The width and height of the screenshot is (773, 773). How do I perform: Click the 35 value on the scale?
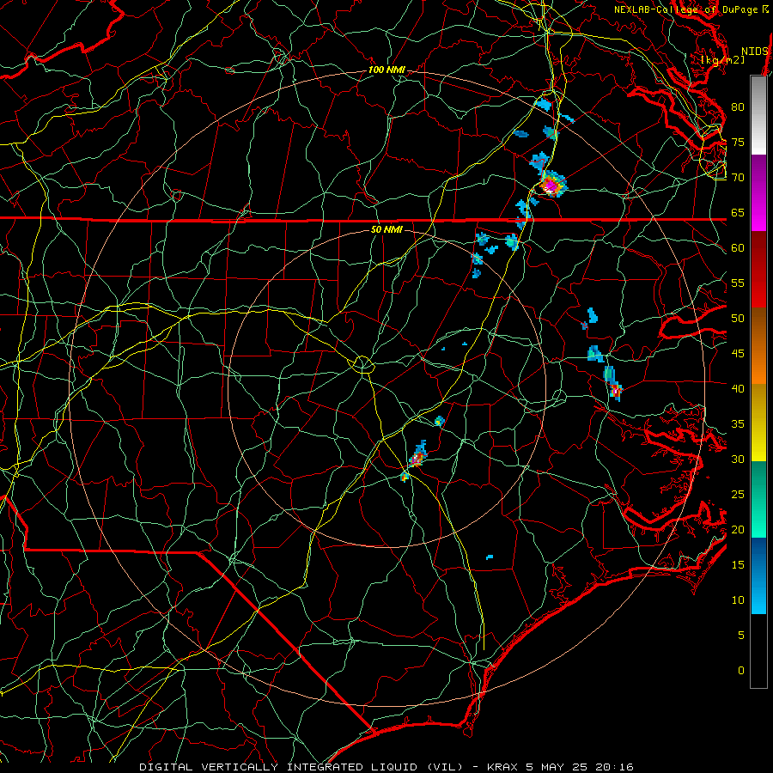click(738, 424)
